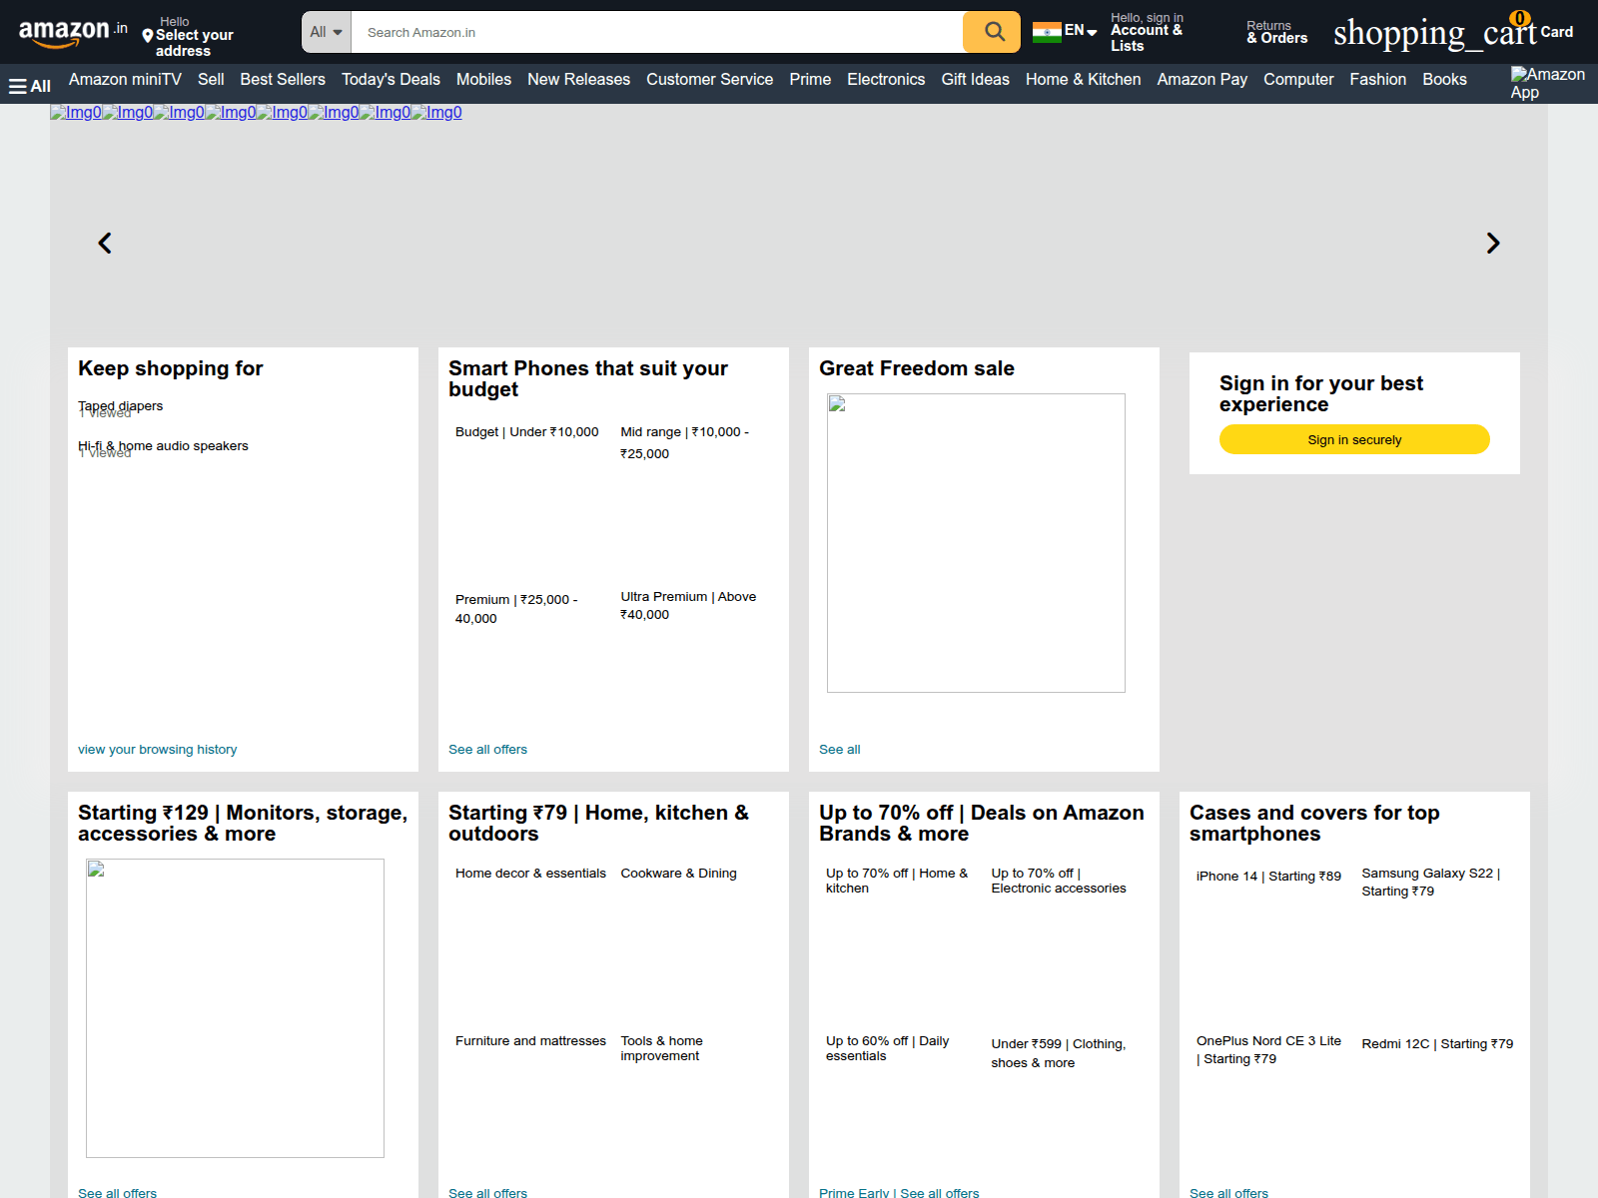
Task: Click Prime Early | See all offers
Action: point(899,1192)
